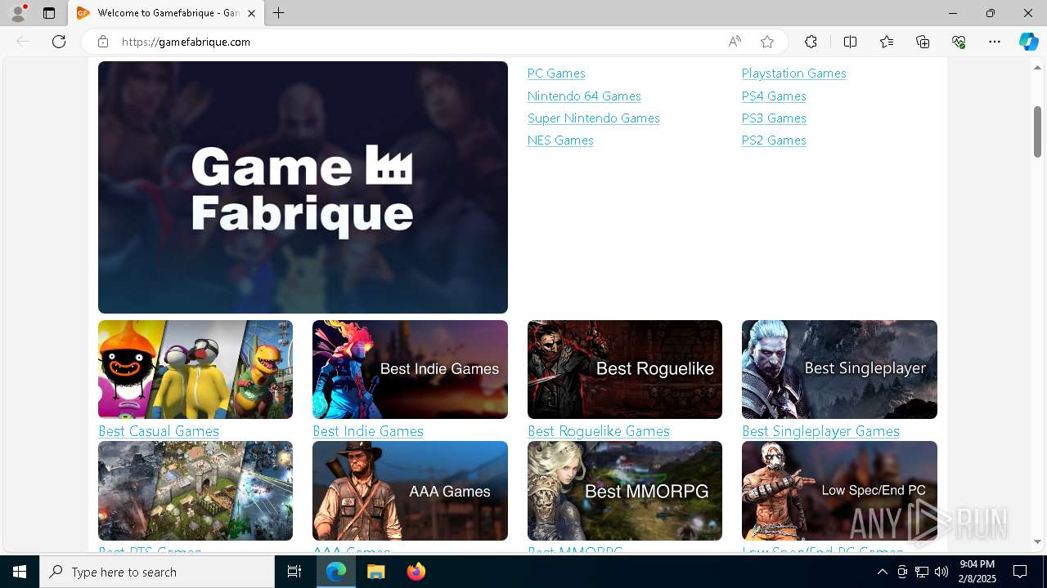Screen dimensions: 1047x588
Task: Add this page to favorites star
Action: (766, 42)
